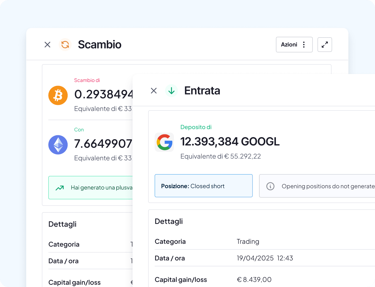Click the Bitcoin amount 0.2938494

pos(103,94)
